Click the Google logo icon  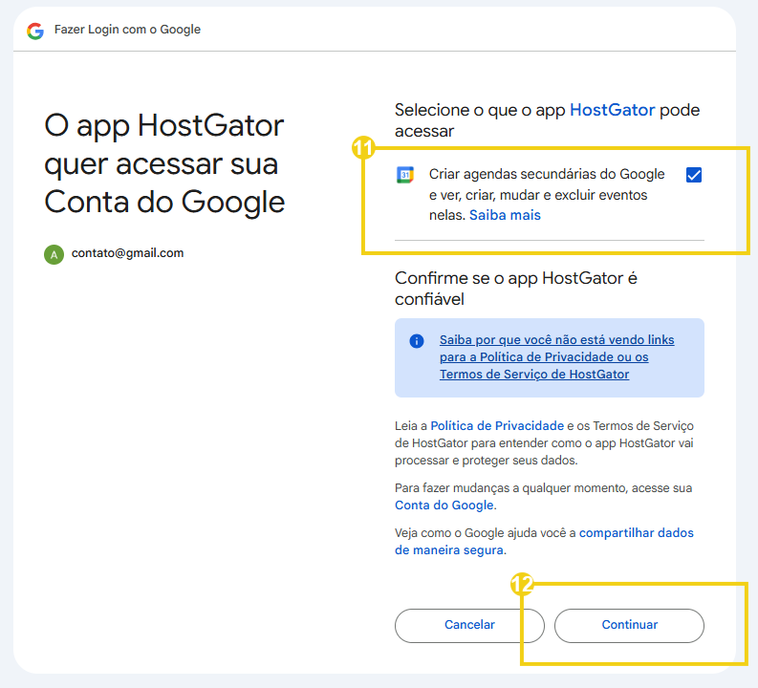click(x=35, y=31)
